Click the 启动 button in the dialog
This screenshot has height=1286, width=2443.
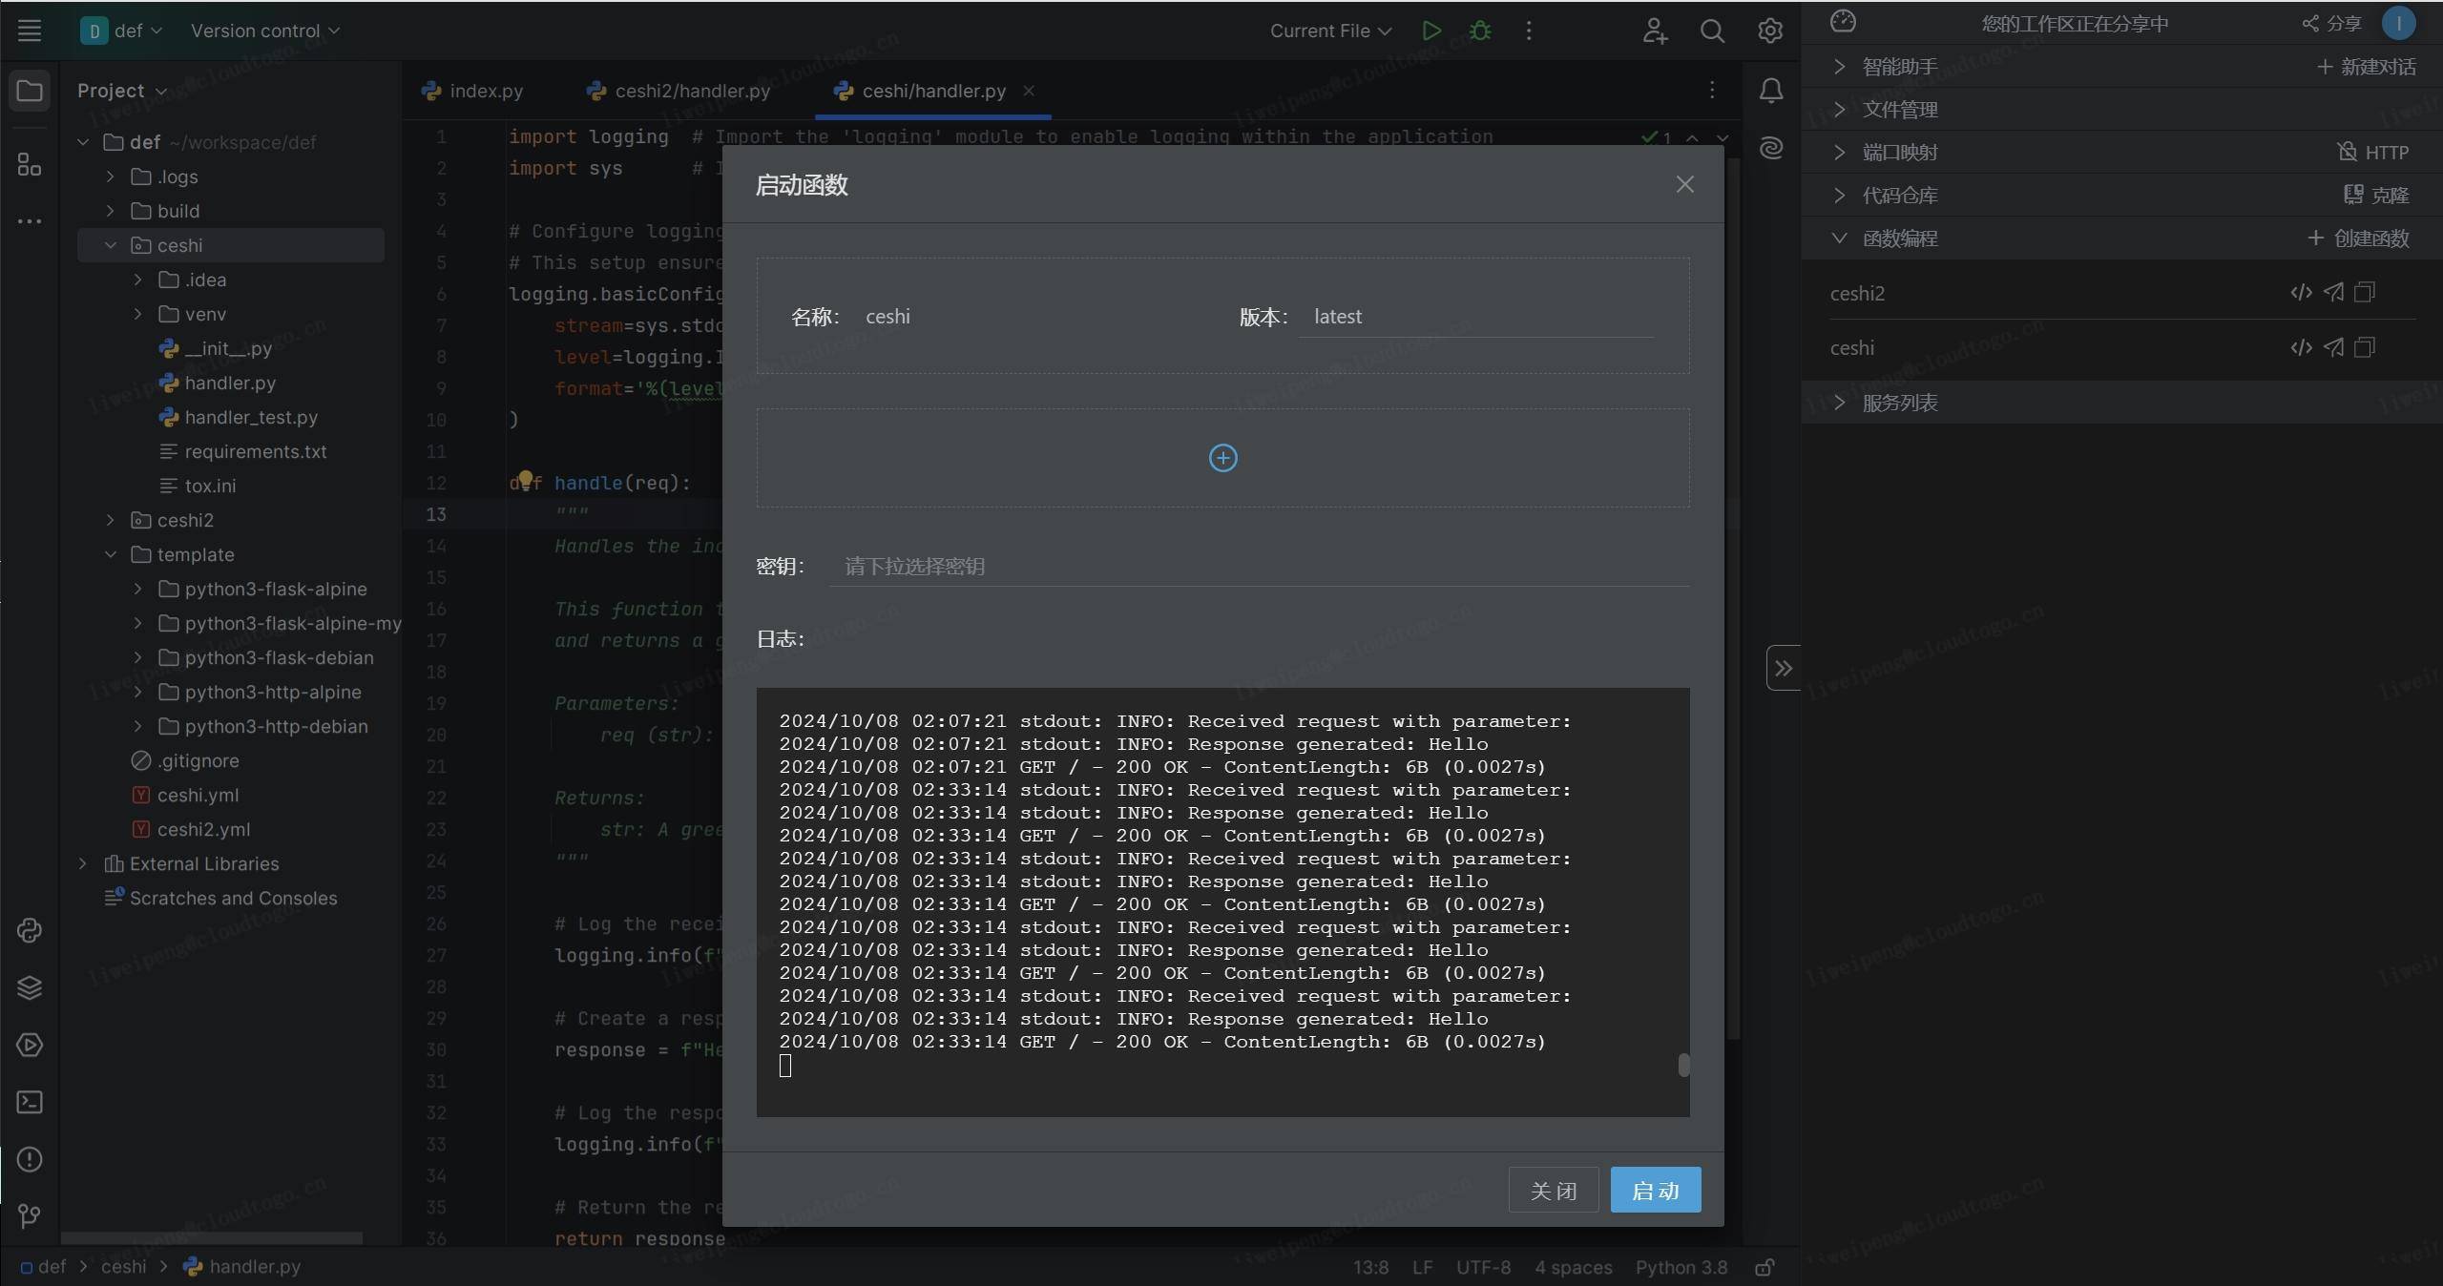[1655, 1190]
